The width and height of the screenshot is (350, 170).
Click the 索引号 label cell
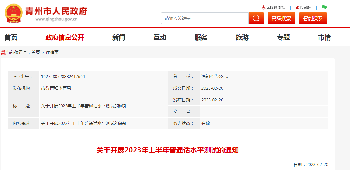tap(24, 76)
